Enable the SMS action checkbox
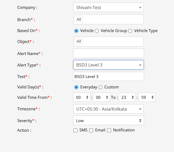Viewport: 174px width, 152px height. tap(75, 130)
